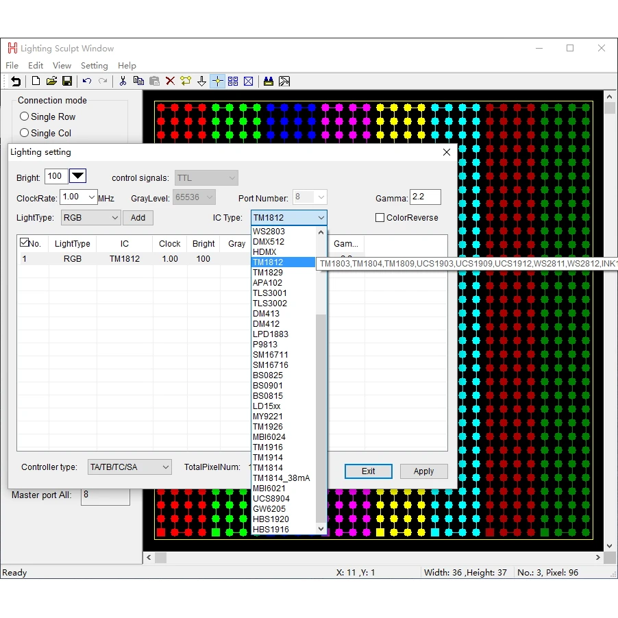Open the Controller type dropdown
Image resolution: width=618 pixels, height=618 pixels.
(x=129, y=467)
